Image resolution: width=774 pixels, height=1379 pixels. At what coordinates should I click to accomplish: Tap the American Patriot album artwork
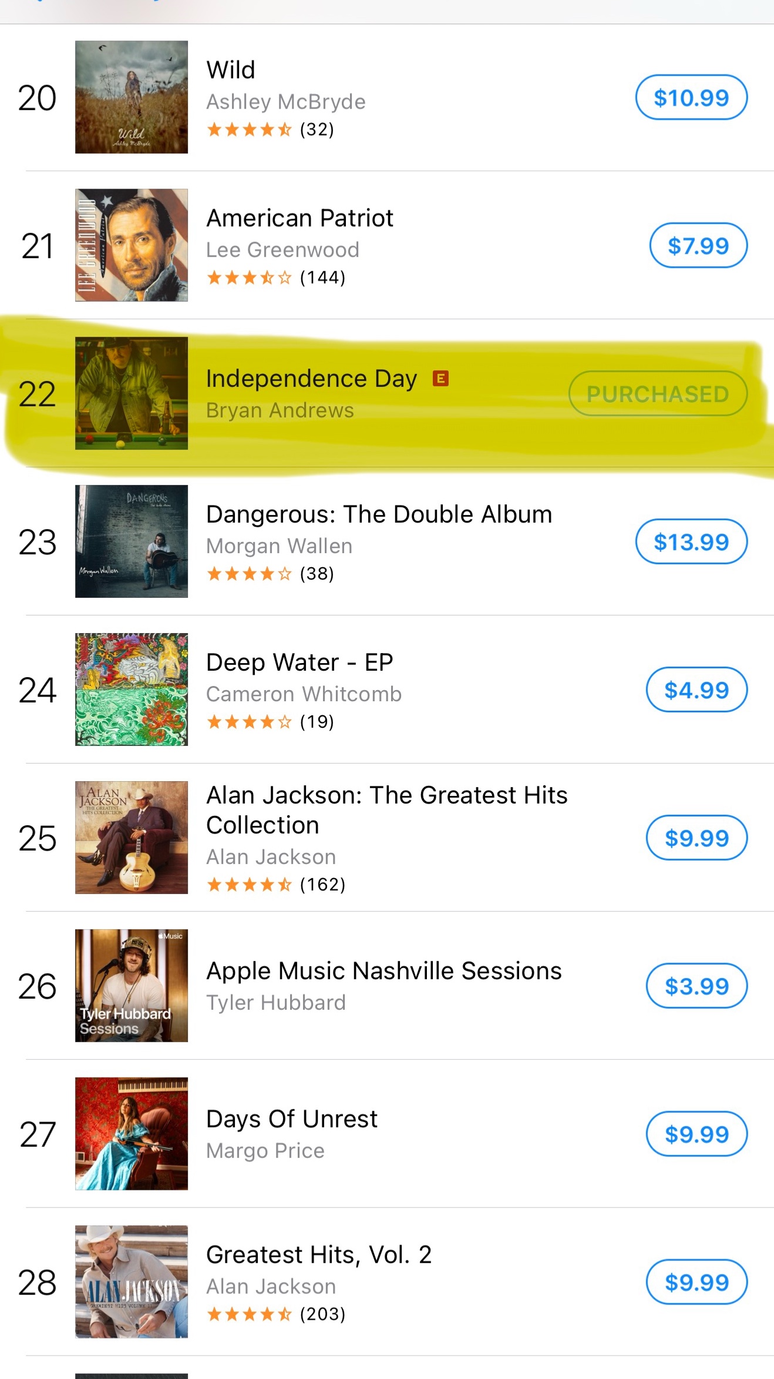pos(132,245)
